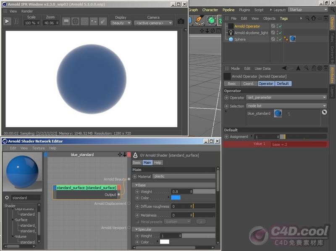The image size is (336, 251).
Task: Open the View menu in the IPR window
Action: [13, 11]
